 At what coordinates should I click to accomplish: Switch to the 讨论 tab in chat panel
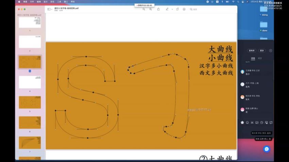point(253,58)
